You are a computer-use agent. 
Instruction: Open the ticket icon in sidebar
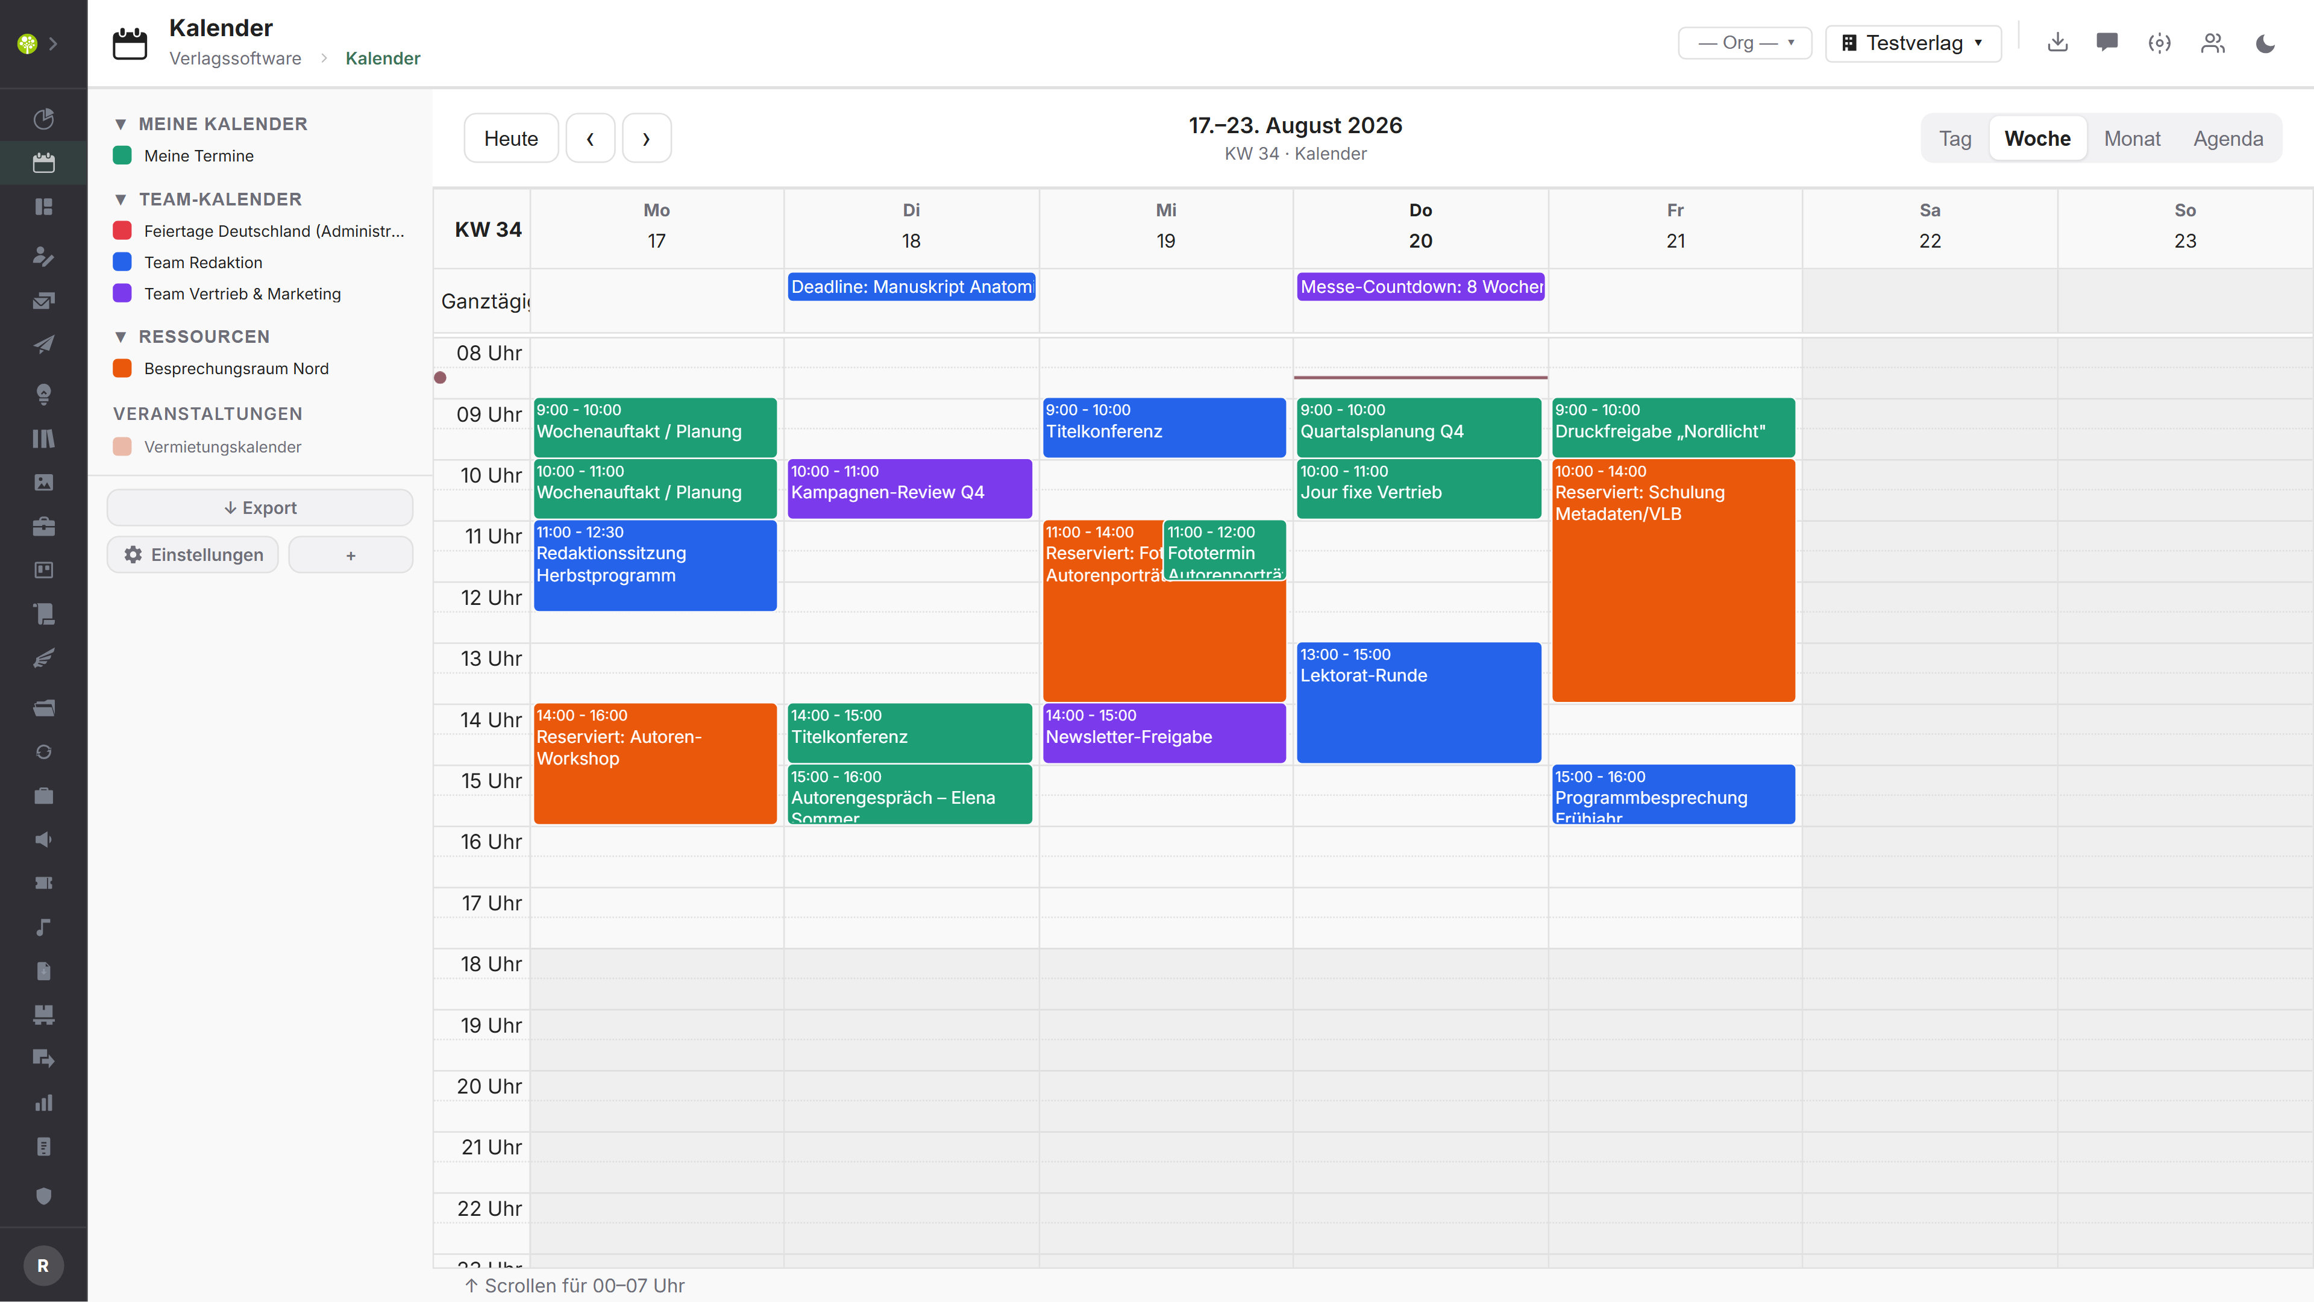[x=43, y=883]
